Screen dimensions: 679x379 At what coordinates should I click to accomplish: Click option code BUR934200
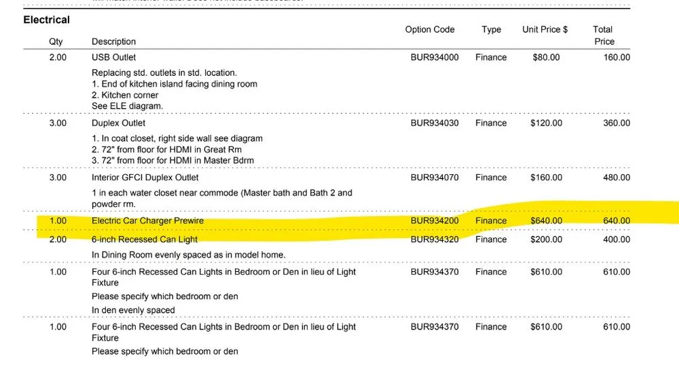[x=435, y=221]
